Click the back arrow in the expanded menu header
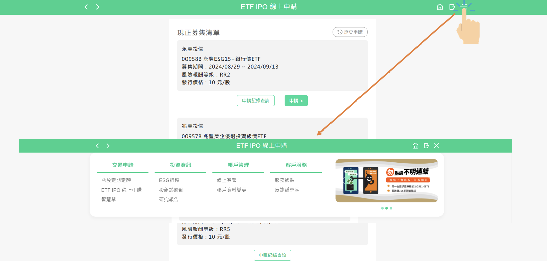 click(x=97, y=146)
